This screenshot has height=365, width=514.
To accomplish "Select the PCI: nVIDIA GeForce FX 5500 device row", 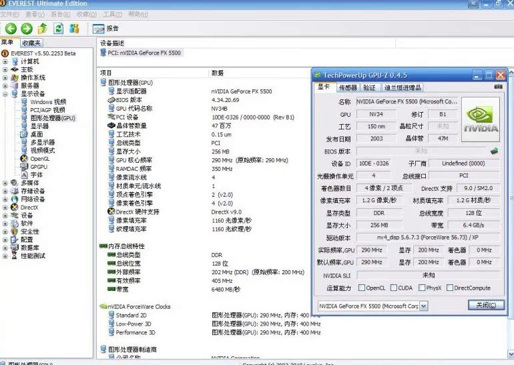I will [x=141, y=53].
